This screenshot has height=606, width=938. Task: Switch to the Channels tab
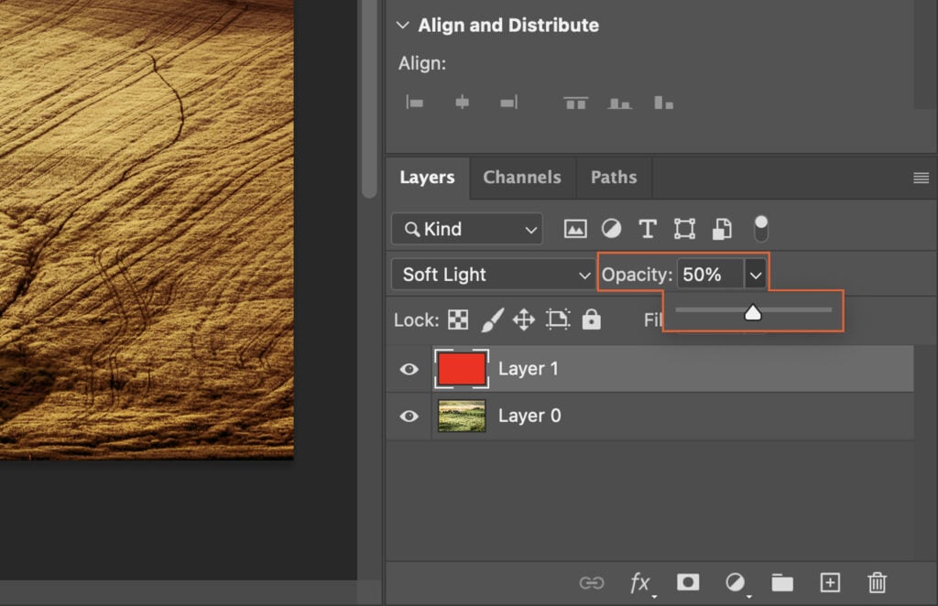pyautogui.click(x=522, y=178)
